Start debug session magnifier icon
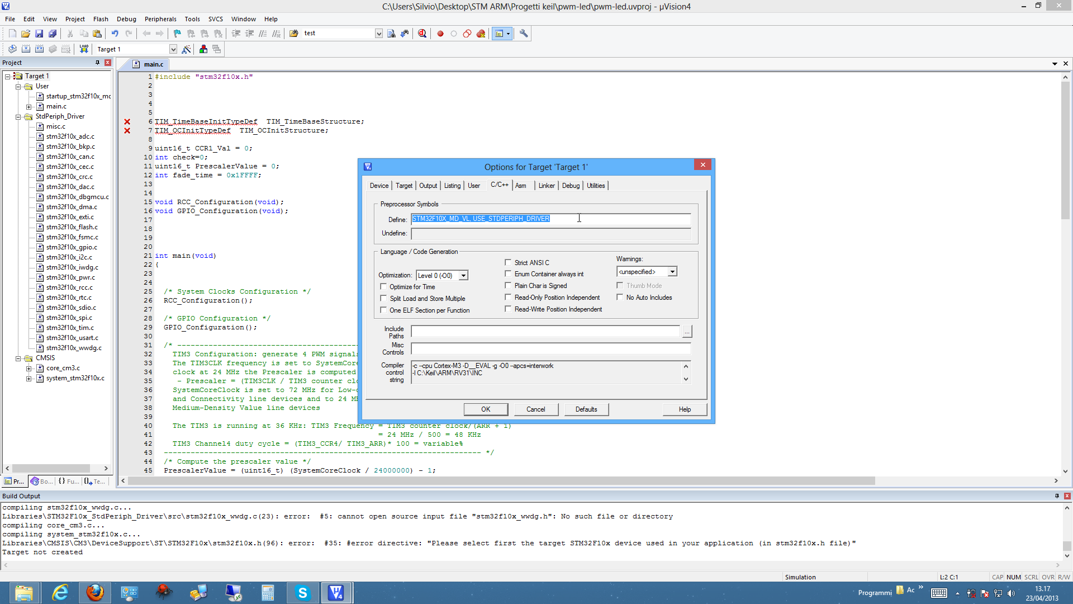 422,34
